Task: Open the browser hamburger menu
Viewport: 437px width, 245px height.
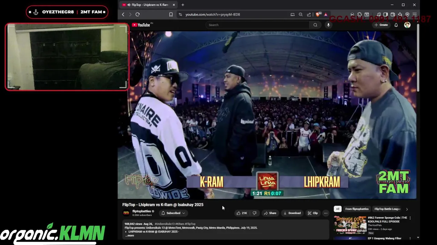Action: [x=414, y=15]
